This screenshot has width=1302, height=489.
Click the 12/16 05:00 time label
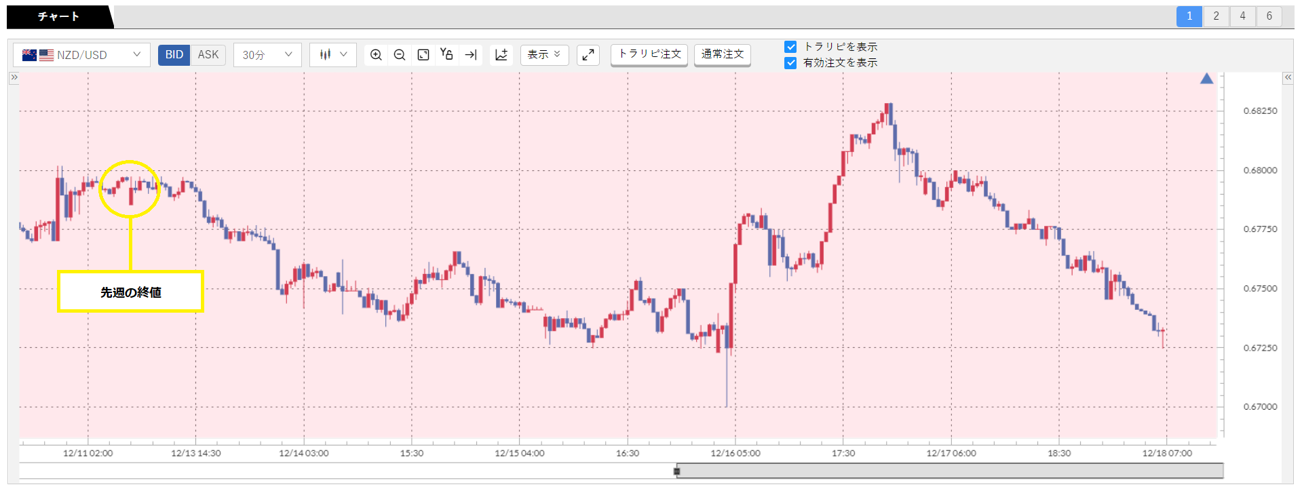[x=735, y=453]
